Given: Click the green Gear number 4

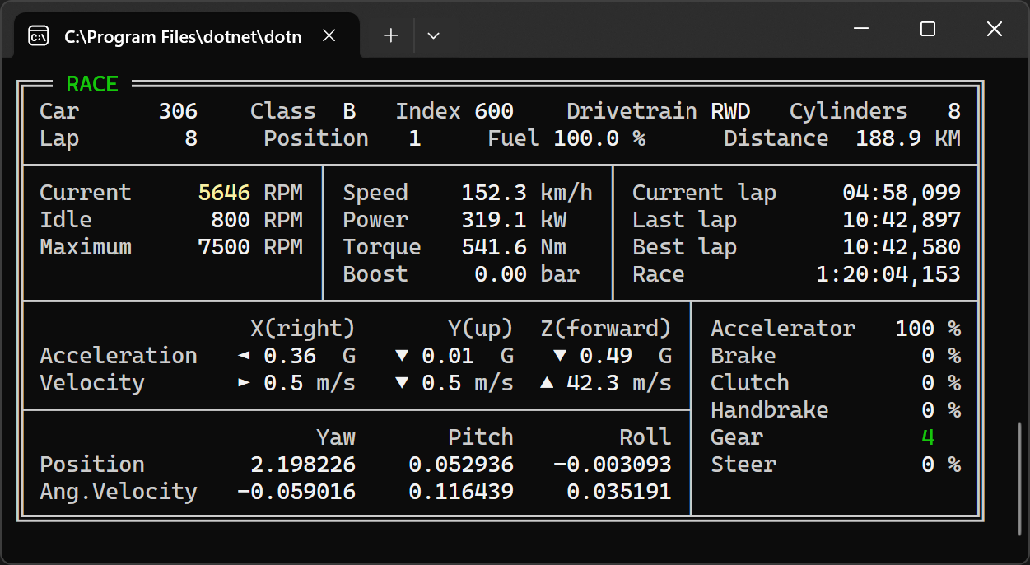Looking at the screenshot, I should [x=928, y=437].
